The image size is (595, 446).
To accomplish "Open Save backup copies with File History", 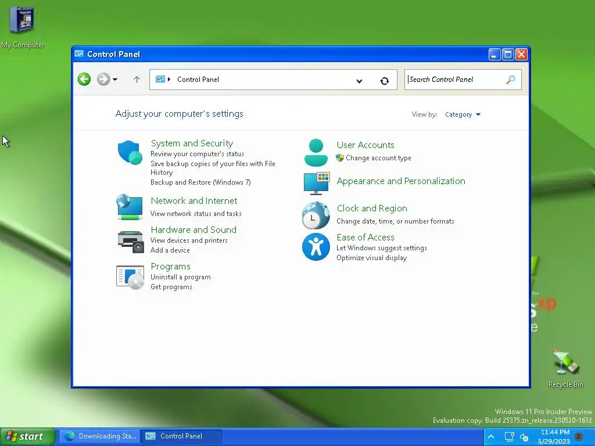I will pos(213,168).
